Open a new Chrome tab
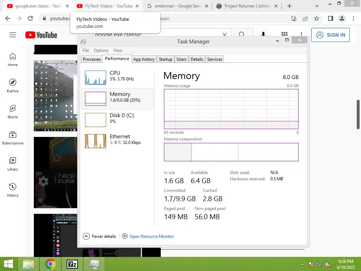Image resolution: width=361 pixels, height=271 pixels. tap(289, 6)
